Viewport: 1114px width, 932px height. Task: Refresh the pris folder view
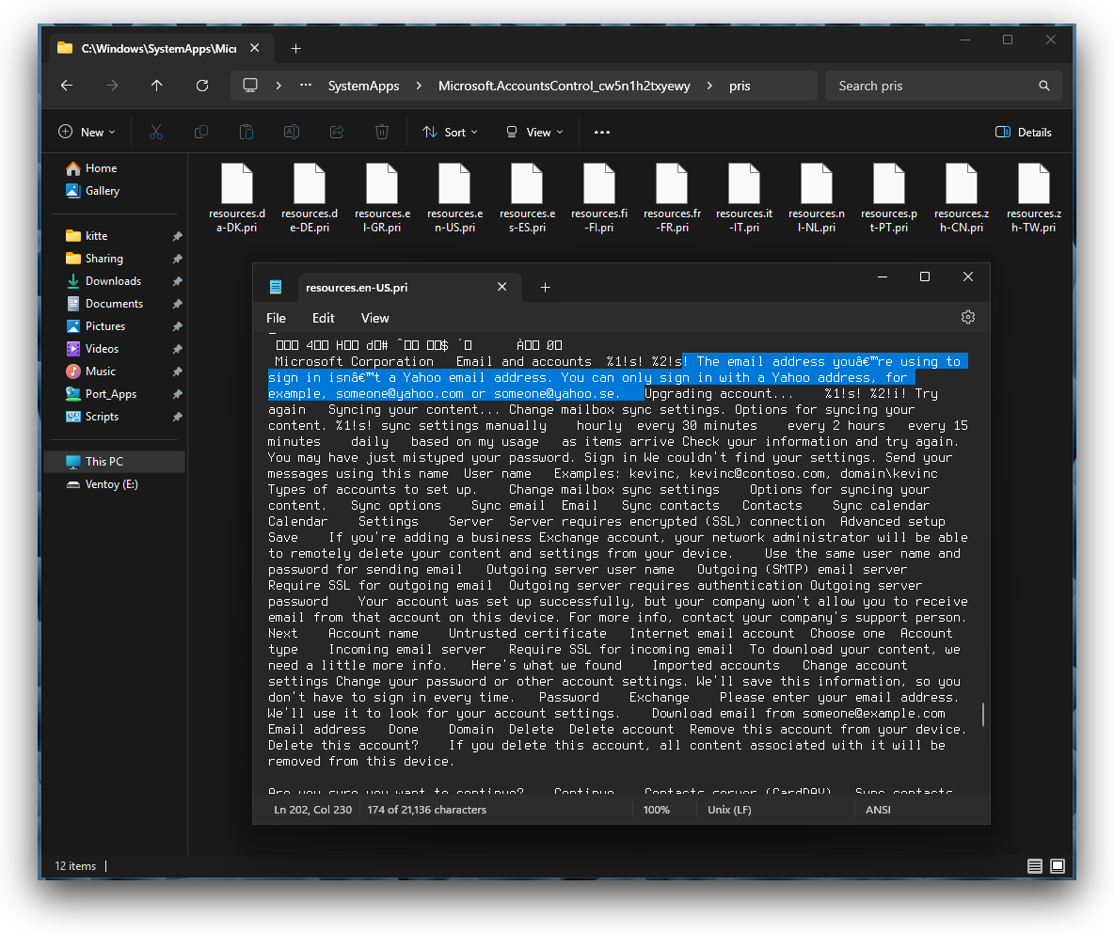coord(202,86)
